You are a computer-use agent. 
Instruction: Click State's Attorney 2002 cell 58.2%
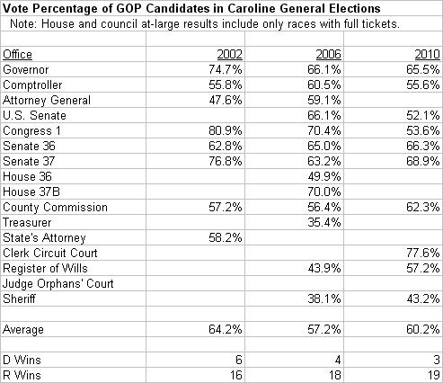point(195,237)
